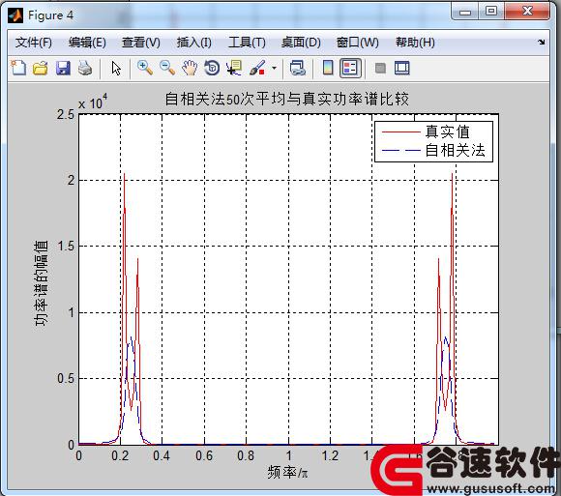Open the 工具(T) menu
This screenshot has height=496, width=561.
tap(247, 43)
